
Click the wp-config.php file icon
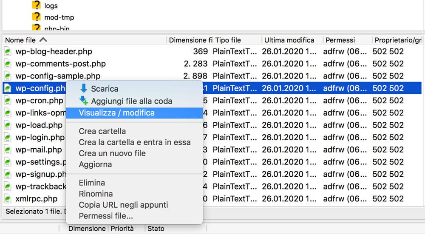click(x=8, y=88)
